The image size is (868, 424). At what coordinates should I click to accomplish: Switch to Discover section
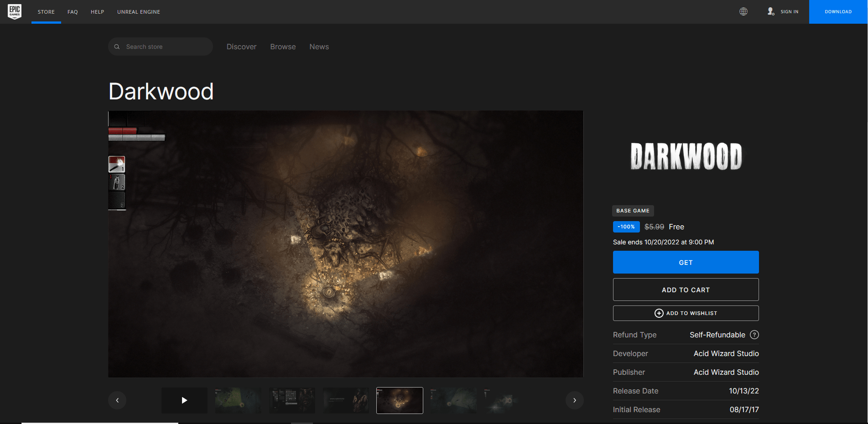[241, 47]
